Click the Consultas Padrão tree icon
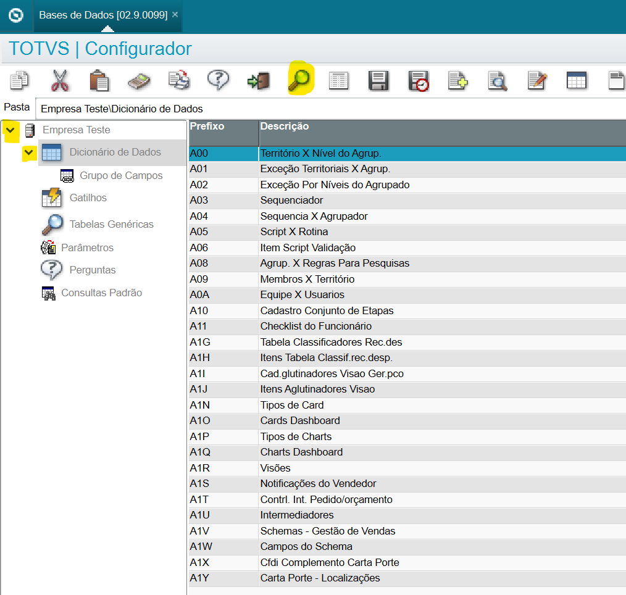The width and height of the screenshot is (626, 595). click(49, 293)
